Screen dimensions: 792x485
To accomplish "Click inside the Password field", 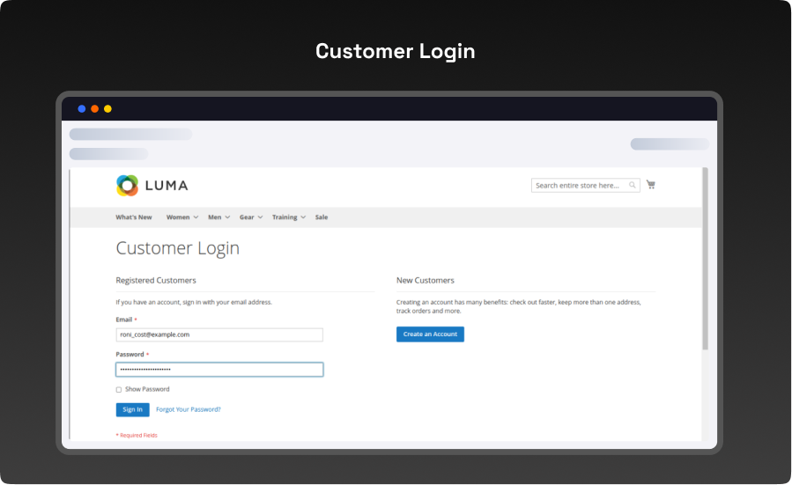I will pyautogui.click(x=219, y=370).
